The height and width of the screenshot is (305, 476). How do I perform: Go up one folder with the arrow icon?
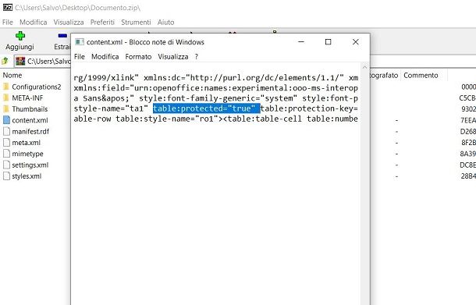pos(5,61)
